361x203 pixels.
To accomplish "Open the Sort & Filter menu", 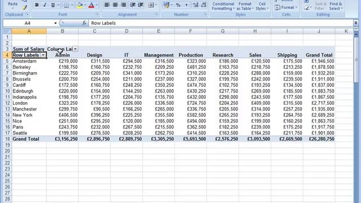I will (x=320, y=6).
